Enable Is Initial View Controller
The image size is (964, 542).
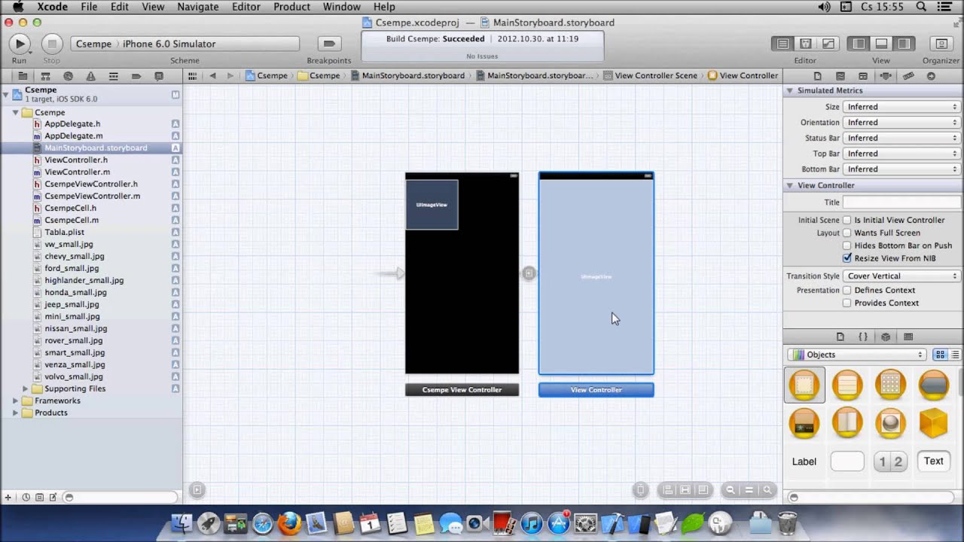tap(847, 220)
